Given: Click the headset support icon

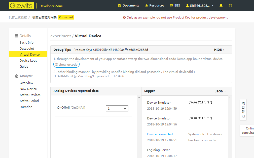Looking at the screenshot, I should 230,6.
